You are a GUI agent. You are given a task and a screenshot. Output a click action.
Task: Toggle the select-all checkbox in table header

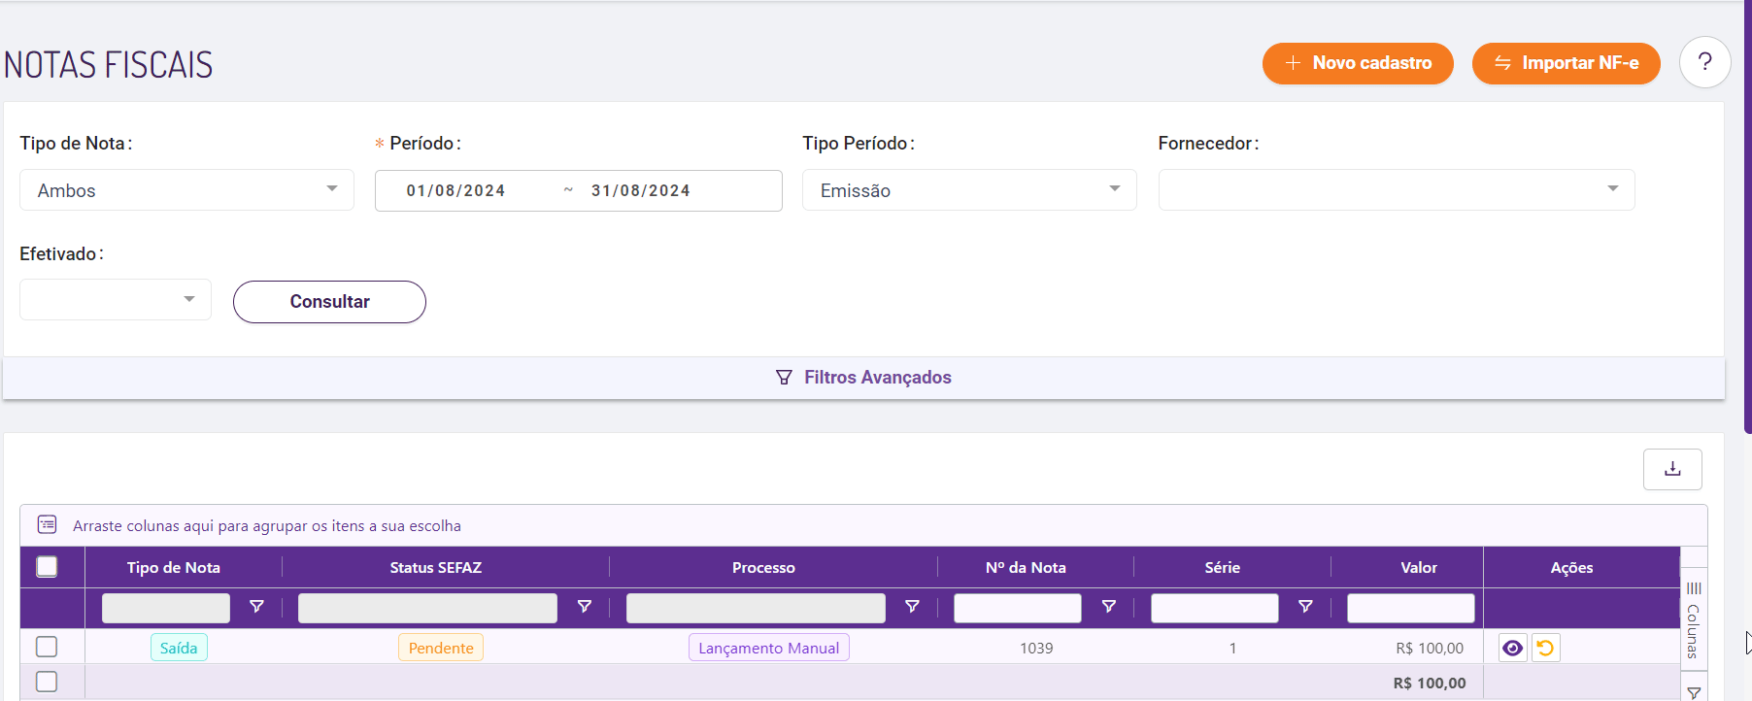(47, 567)
